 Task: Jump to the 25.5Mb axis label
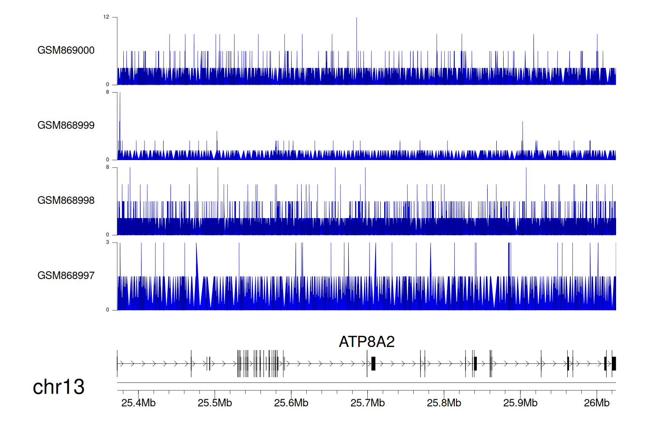215,403
